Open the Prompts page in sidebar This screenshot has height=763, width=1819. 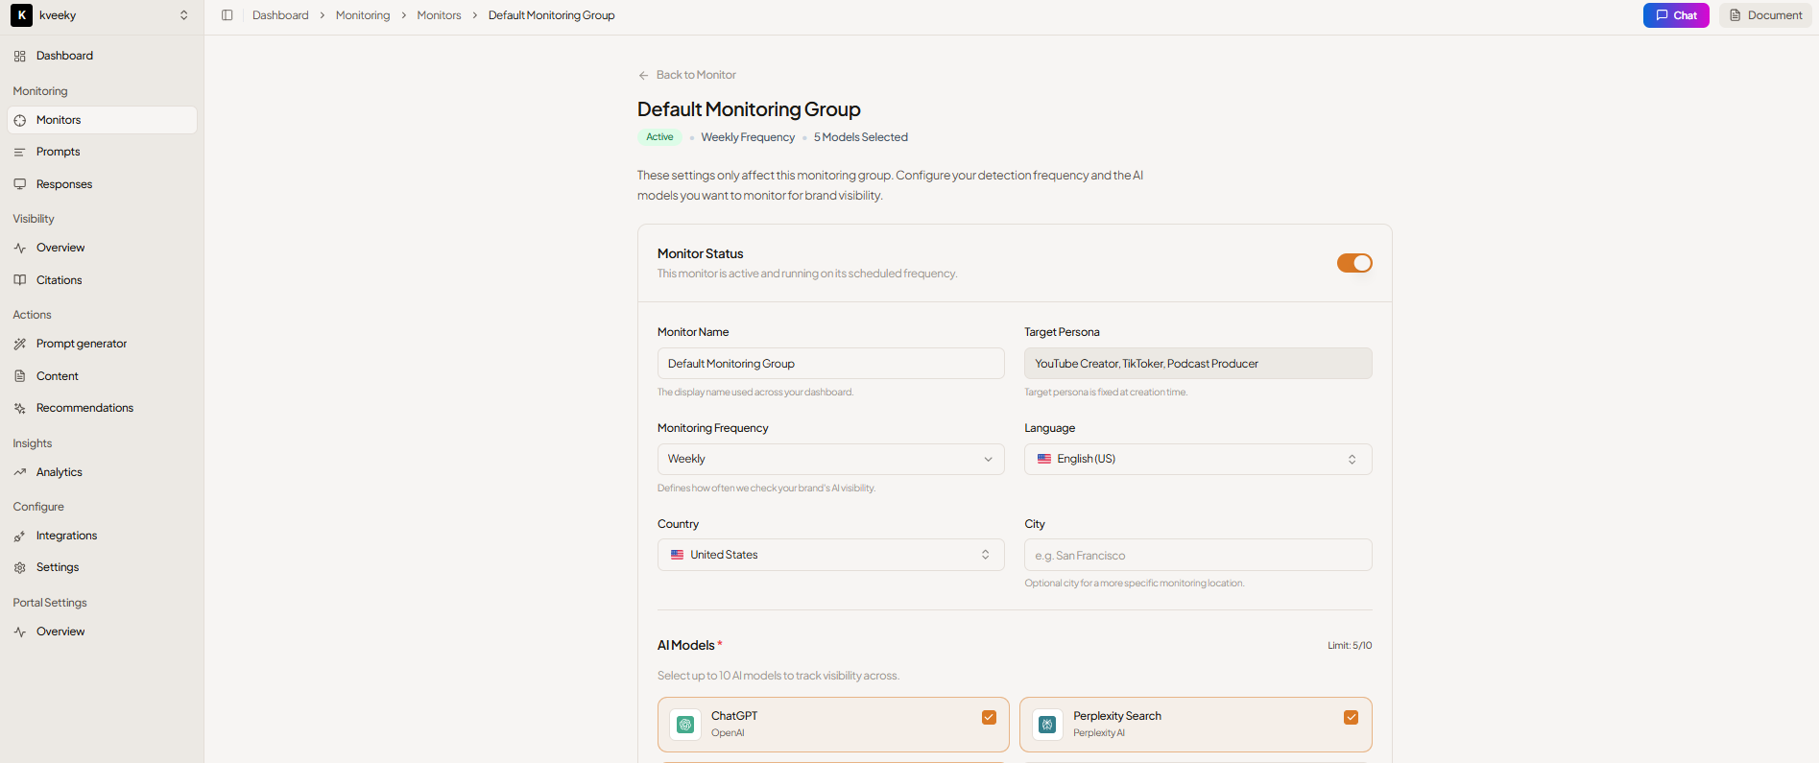point(59,152)
